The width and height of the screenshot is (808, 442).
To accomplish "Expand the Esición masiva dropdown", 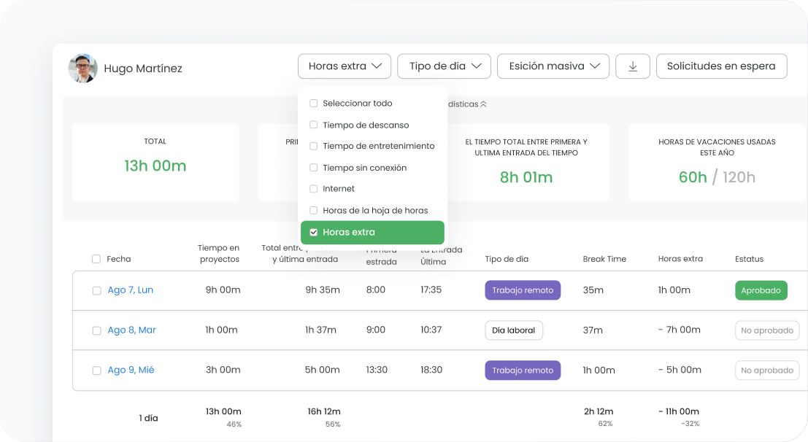I will tap(553, 66).
